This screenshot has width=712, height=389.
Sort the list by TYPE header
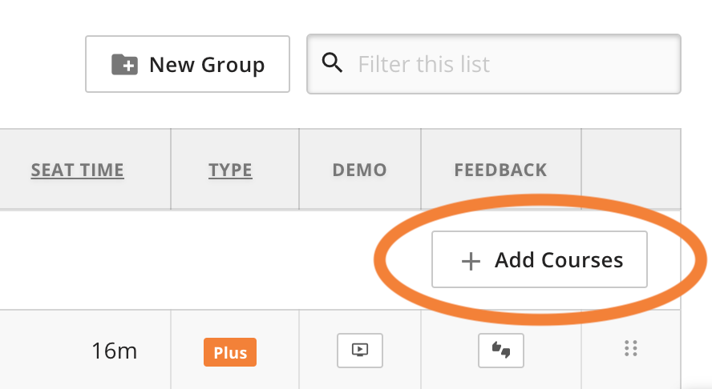point(230,170)
